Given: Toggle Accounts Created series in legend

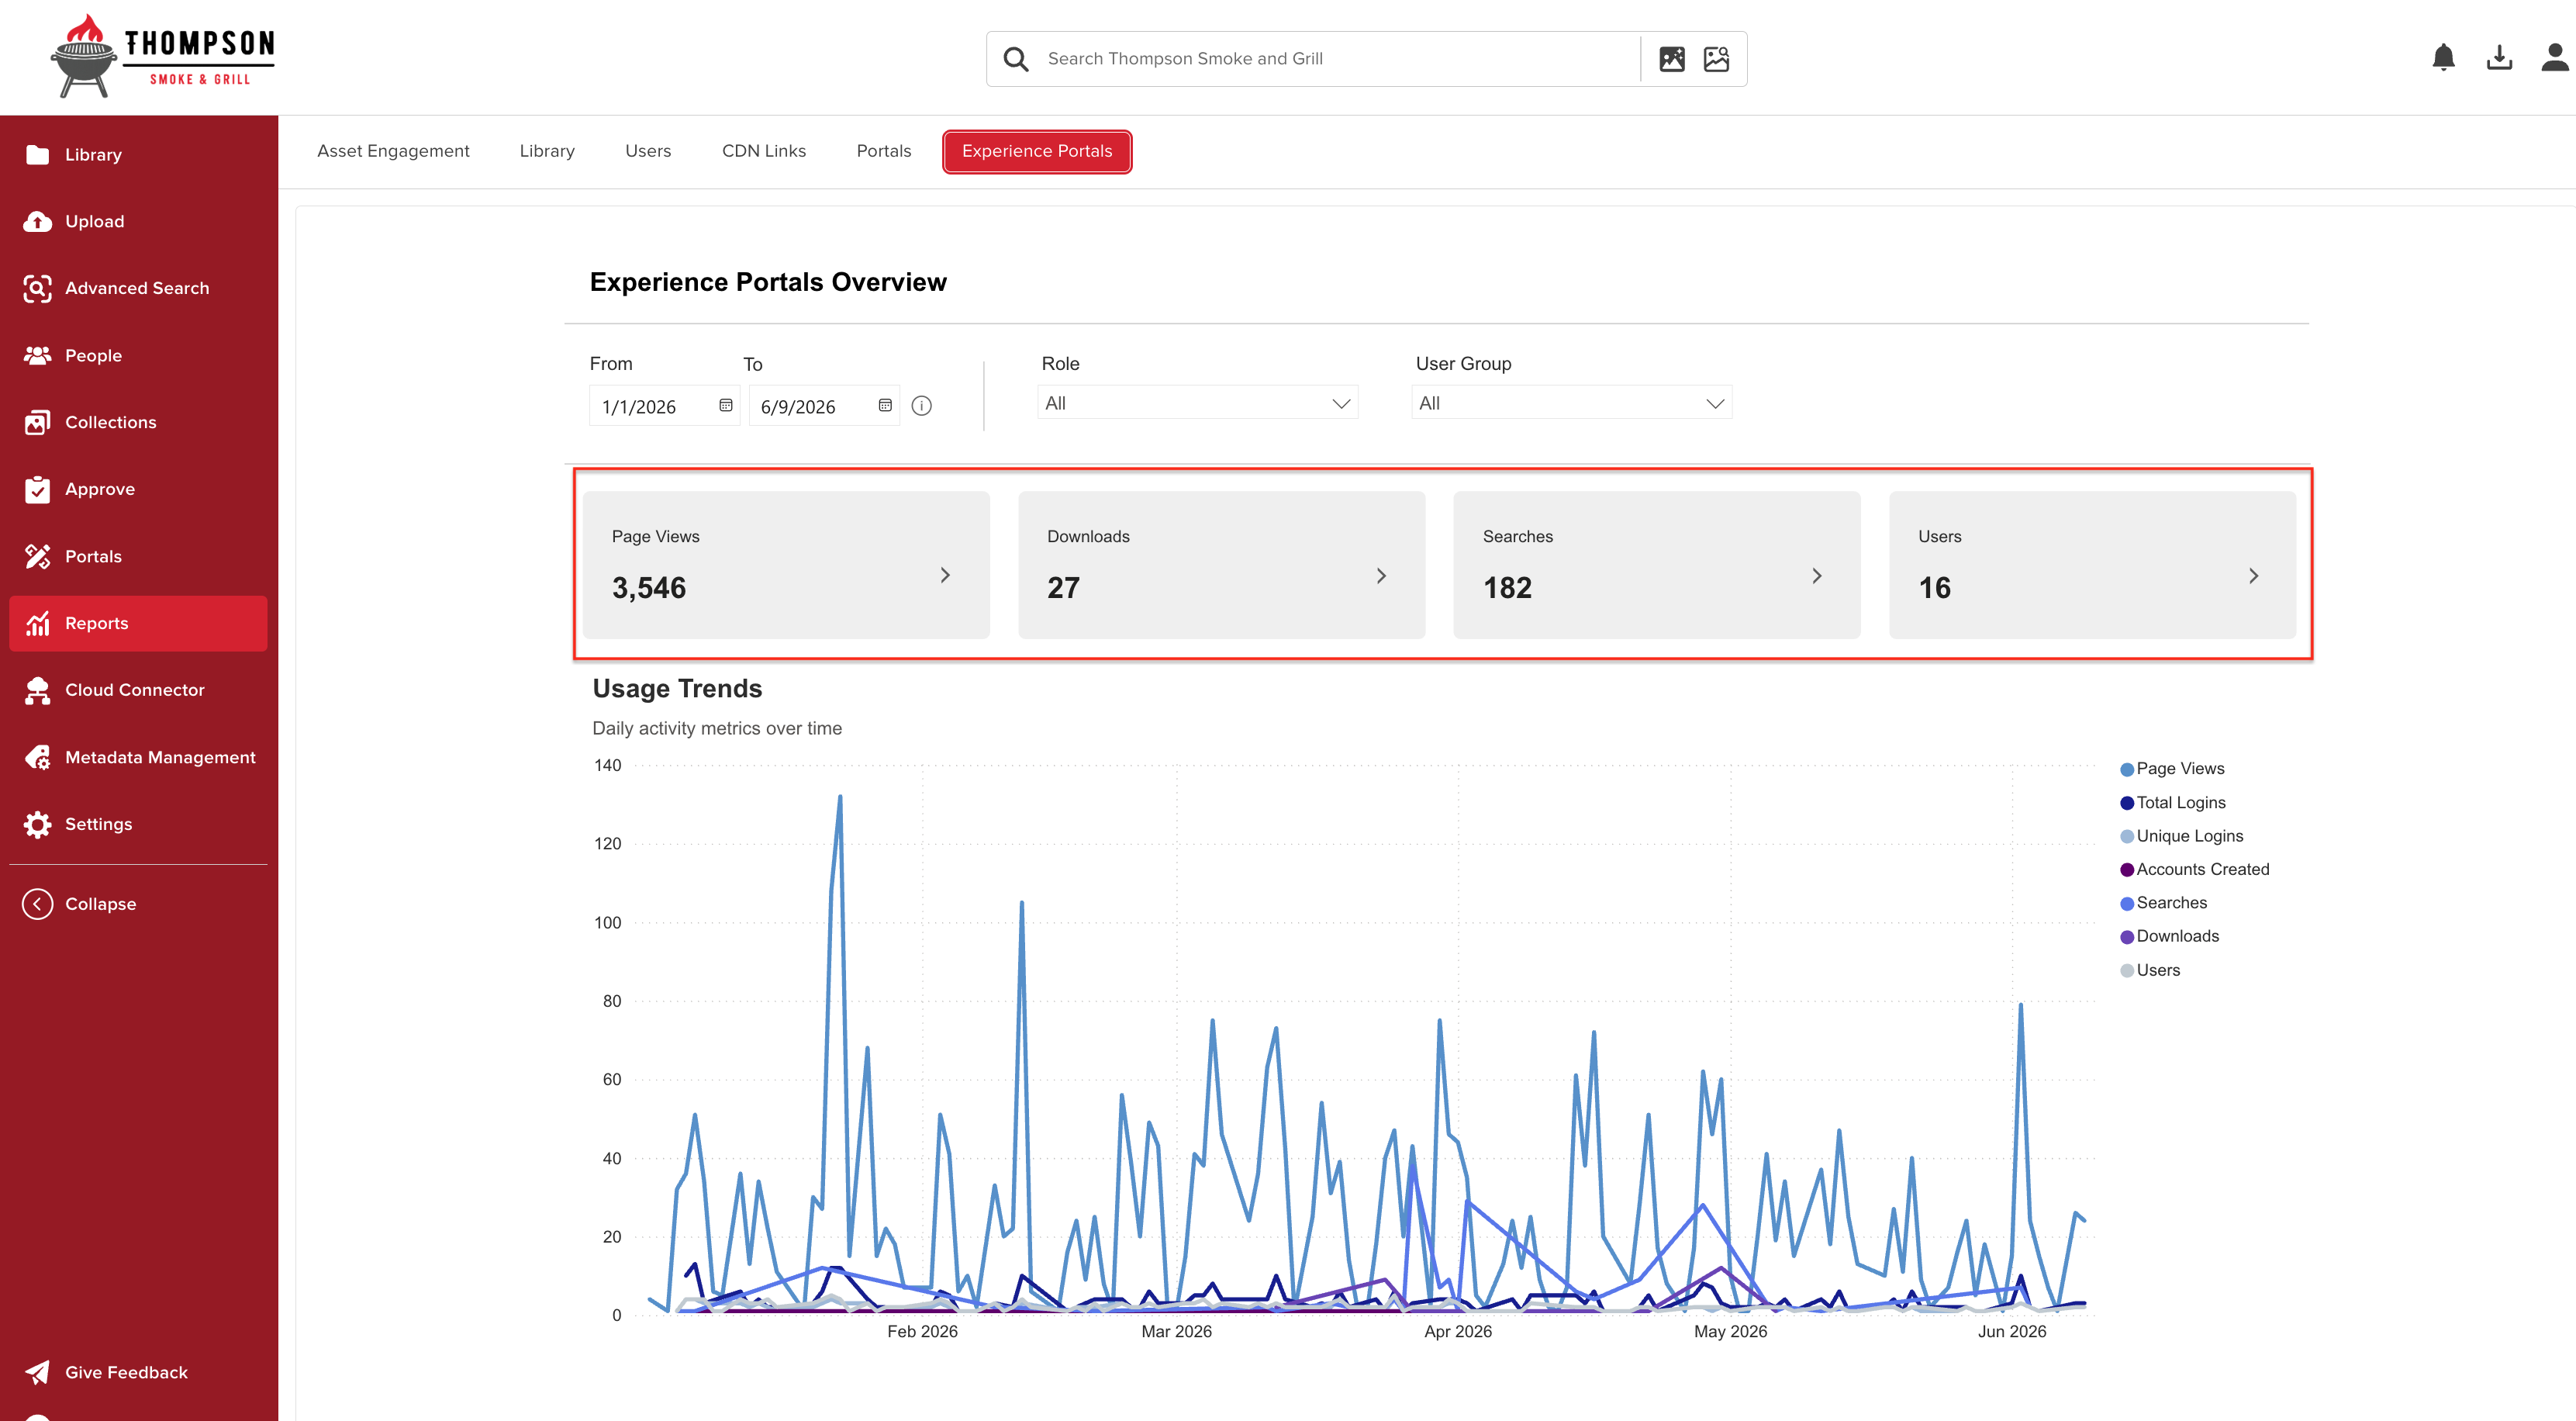Looking at the screenshot, I should click(2194, 869).
